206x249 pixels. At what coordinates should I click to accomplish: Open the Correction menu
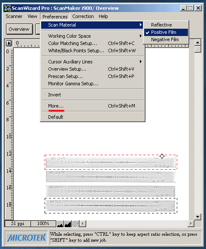(83, 16)
